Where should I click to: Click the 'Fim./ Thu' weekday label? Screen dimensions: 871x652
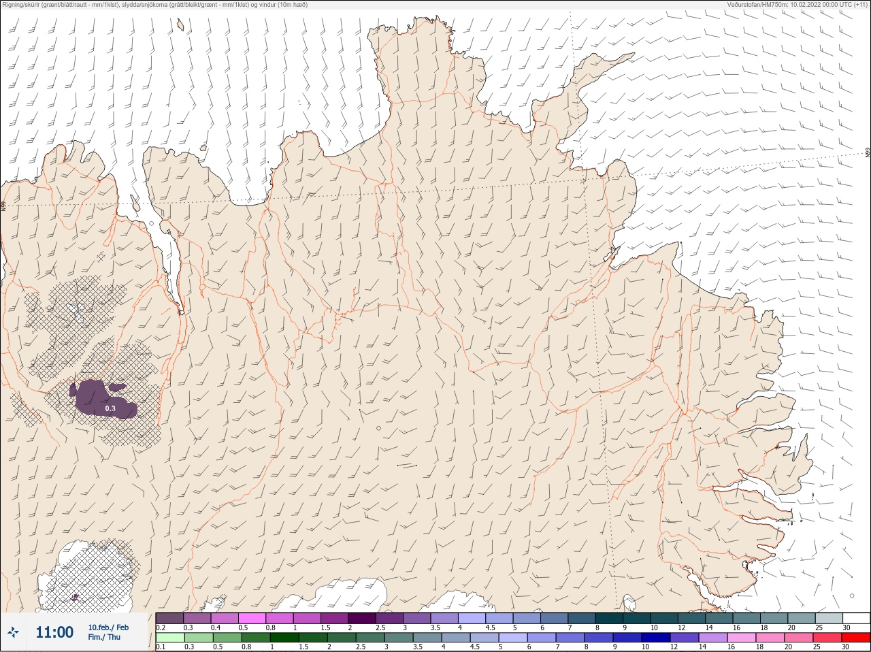coord(104,637)
